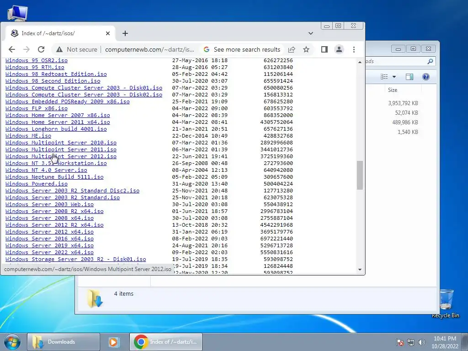Download Windows 98 Redtoast Edition.iso
Viewport: 468px width, 351px height.
pos(56,74)
